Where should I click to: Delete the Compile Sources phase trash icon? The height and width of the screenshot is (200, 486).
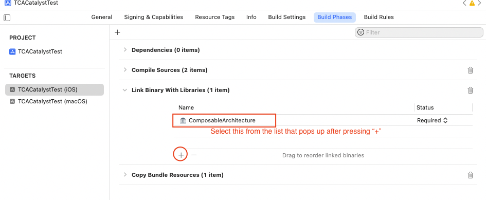470,70
